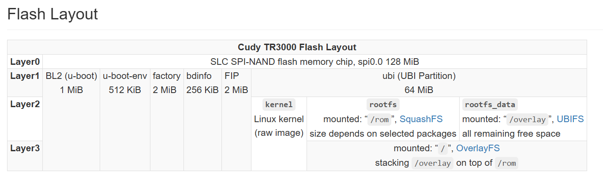
Task: Click the factory partition cell
Action: click(x=167, y=120)
